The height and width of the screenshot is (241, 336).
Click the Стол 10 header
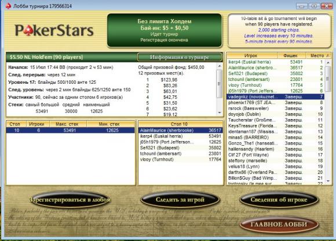pos(181,124)
